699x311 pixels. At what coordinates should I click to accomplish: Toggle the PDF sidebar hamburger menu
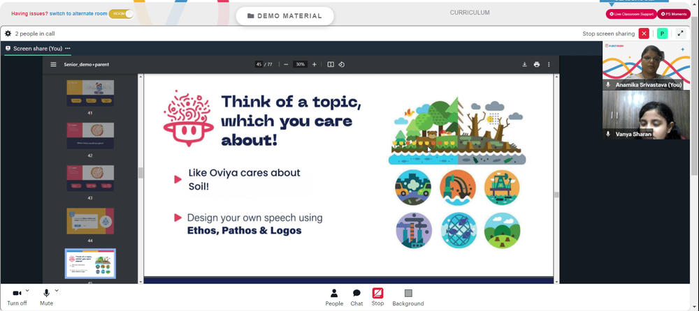pos(54,65)
